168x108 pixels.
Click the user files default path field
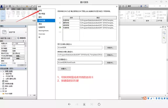click(80, 48)
